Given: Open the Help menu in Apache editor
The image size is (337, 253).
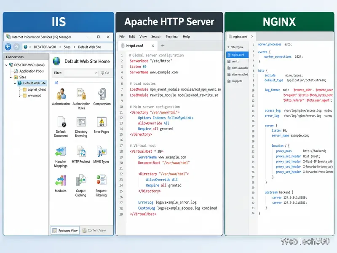Looking at the screenshot, I should point(186,37).
